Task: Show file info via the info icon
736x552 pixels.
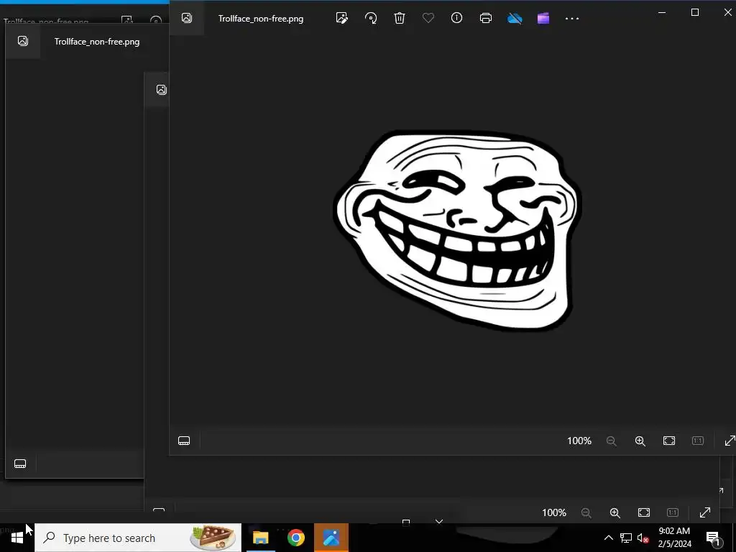Action: coord(456,18)
